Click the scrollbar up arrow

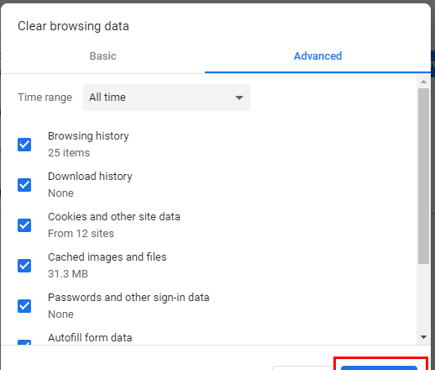coord(423,82)
